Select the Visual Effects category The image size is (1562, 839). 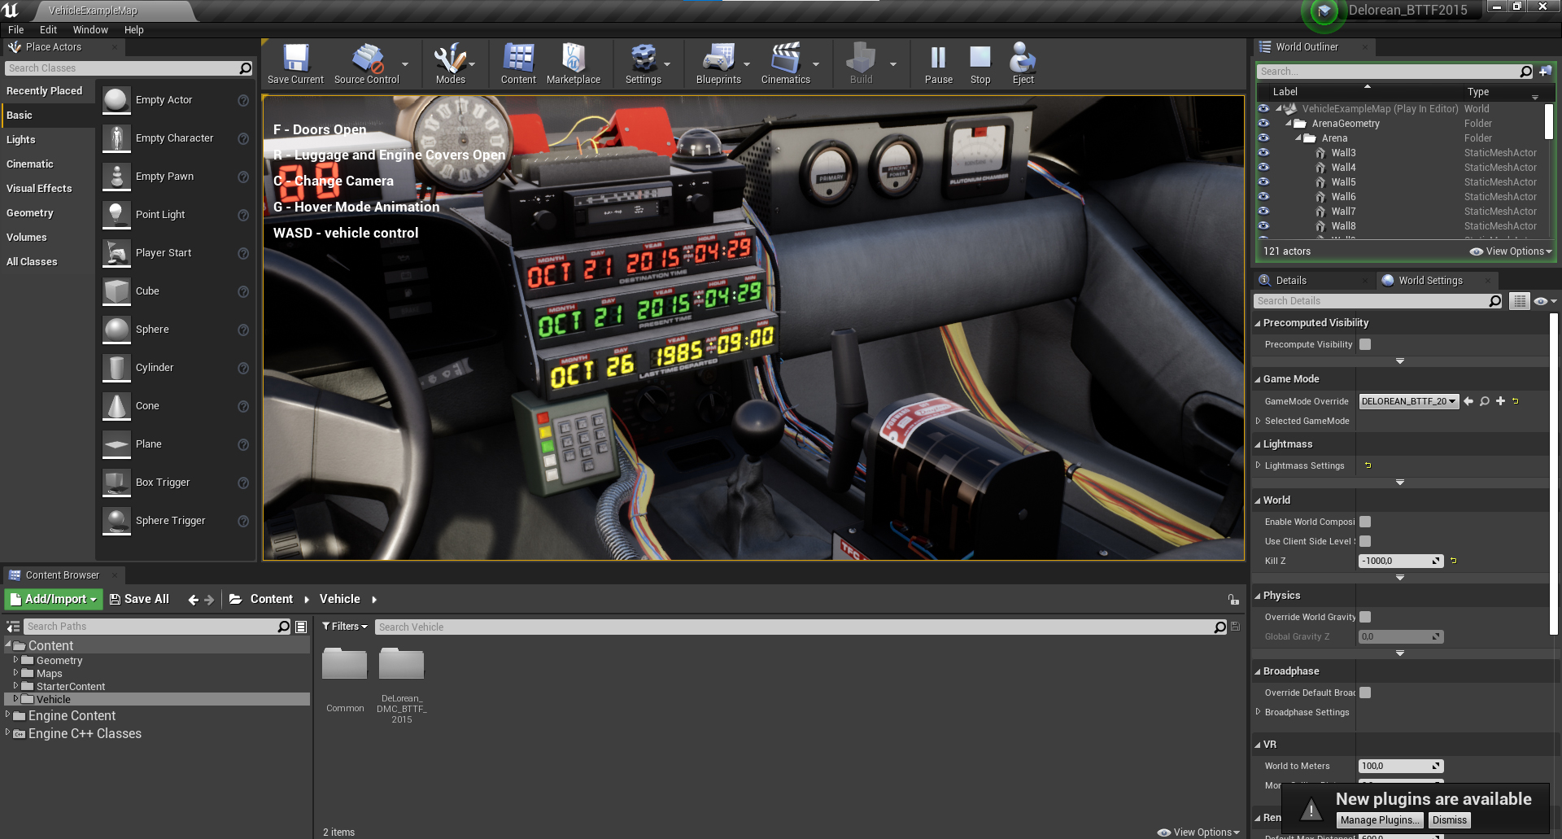tap(39, 189)
